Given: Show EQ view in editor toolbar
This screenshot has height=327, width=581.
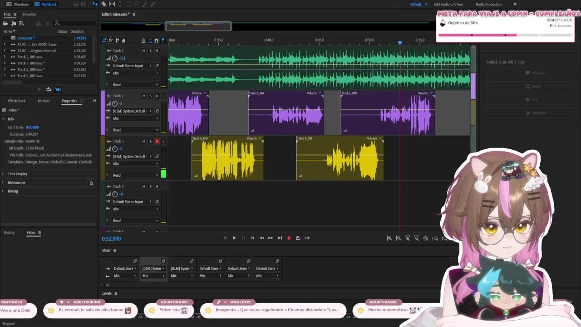Looking at the screenshot, I should [123, 40].
